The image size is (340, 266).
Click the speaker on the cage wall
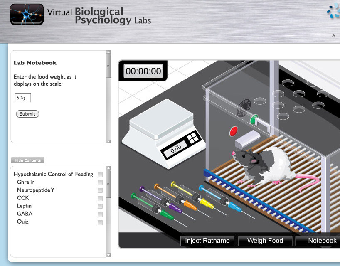[244, 108]
